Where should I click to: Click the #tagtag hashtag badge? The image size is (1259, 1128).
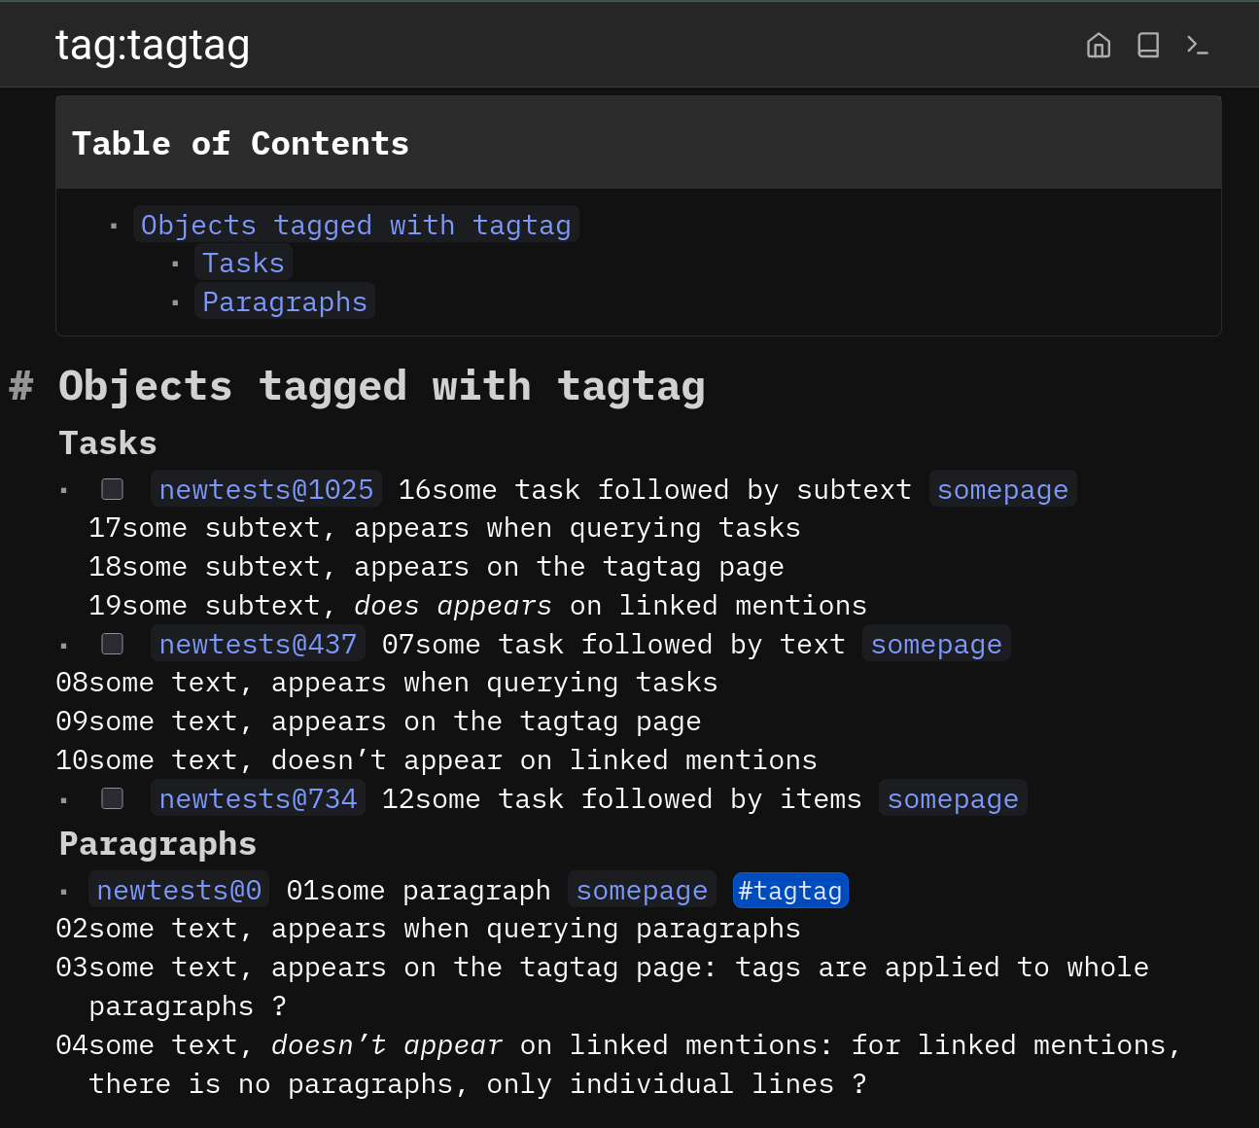789,890
